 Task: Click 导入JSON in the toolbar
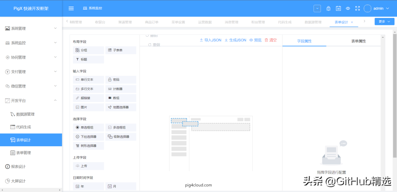pos(211,40)
